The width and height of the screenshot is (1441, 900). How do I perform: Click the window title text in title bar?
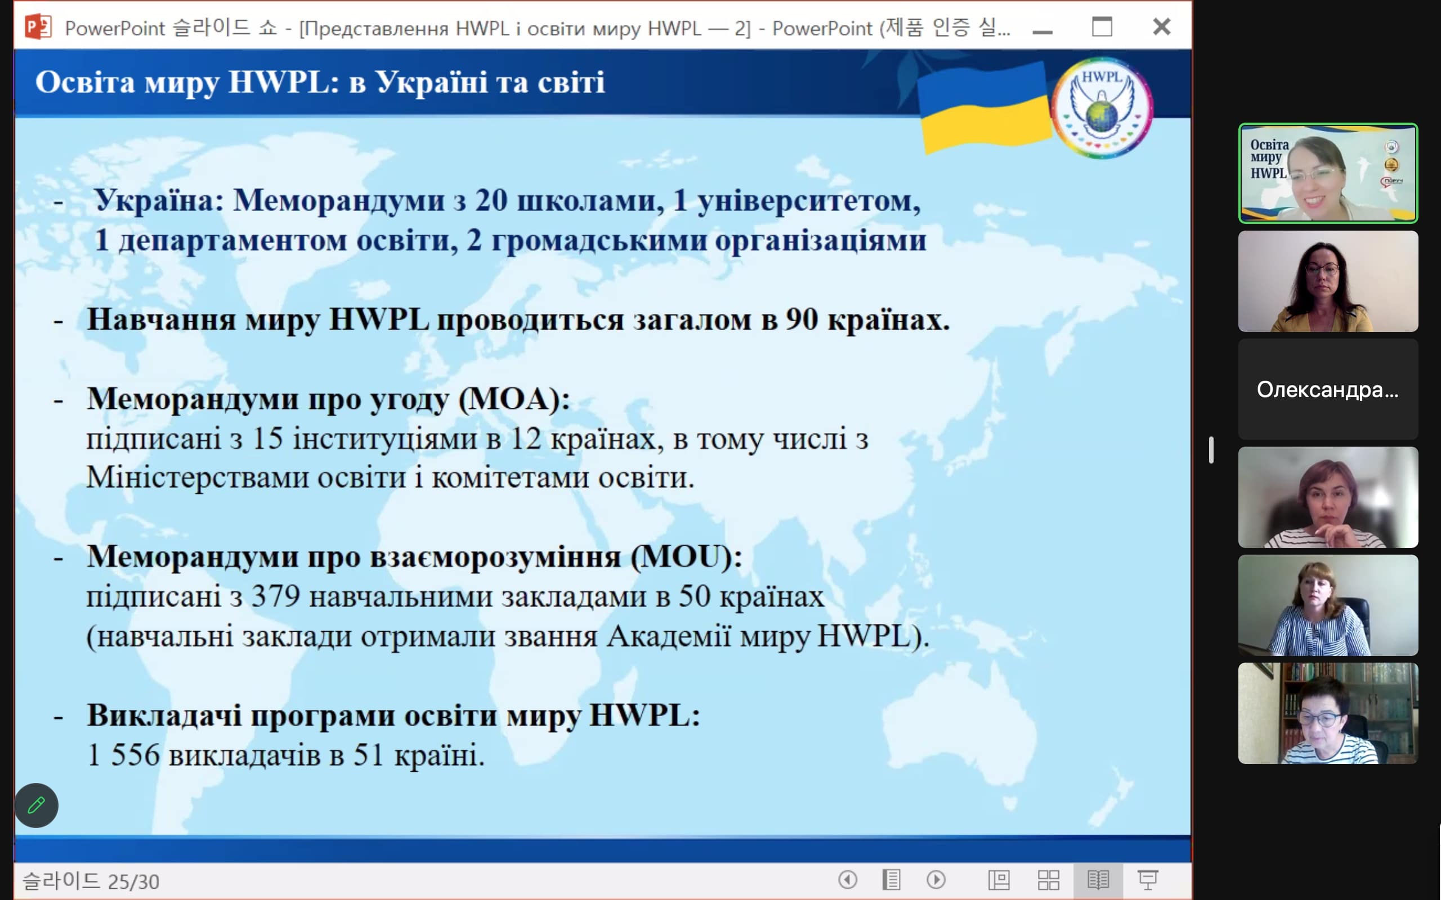point(537,28)
